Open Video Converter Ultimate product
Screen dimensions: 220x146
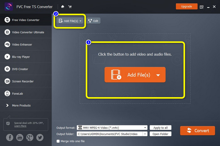click(26, 32)
